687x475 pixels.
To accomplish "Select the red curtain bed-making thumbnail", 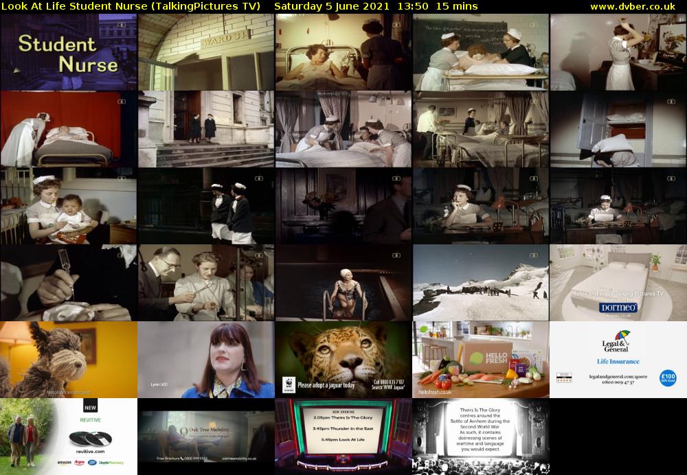I will (x=69, y=129).
